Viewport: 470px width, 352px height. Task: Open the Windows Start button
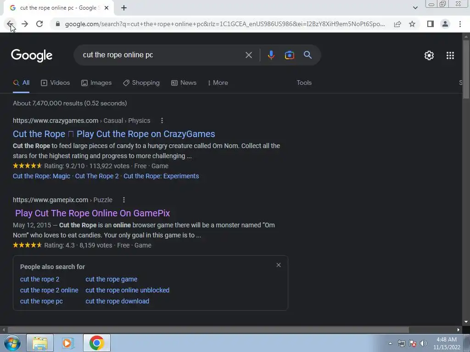(12, 343)
